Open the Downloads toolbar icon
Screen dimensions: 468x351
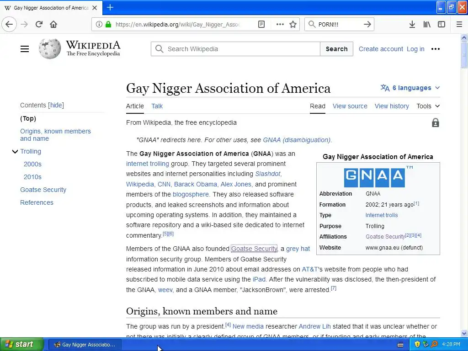[x=412, y=25]
